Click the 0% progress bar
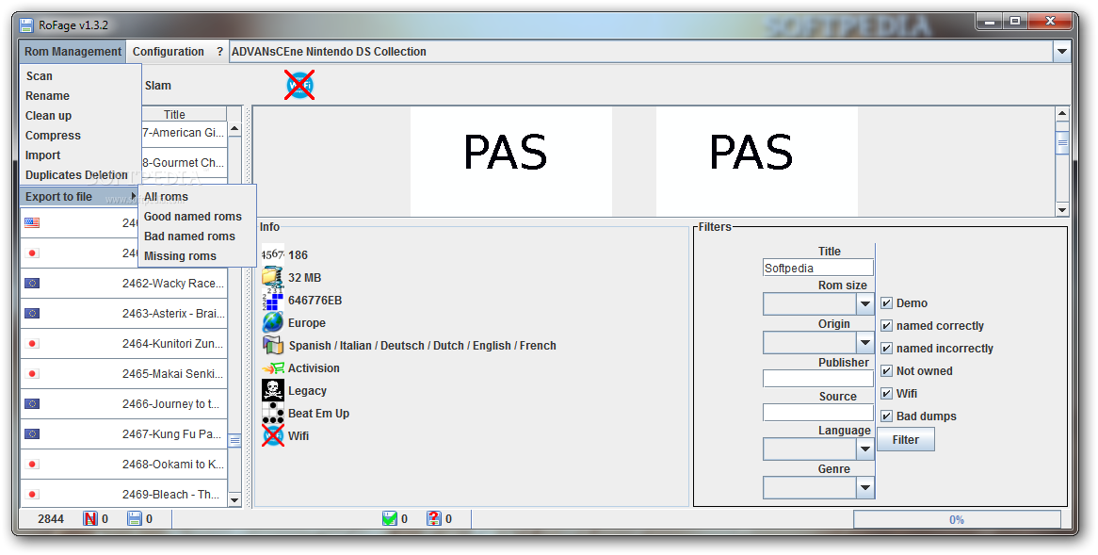 pyautogui.click(x=957, y=519)
